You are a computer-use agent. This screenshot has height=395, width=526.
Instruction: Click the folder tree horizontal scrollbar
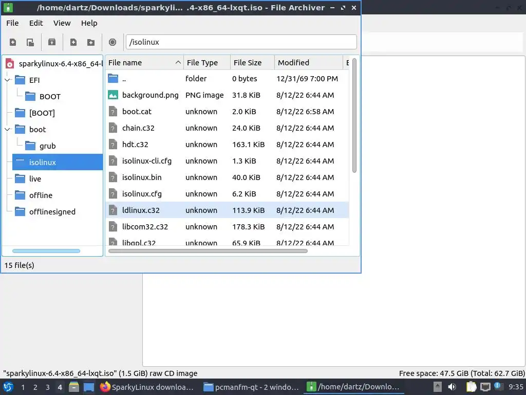click(x=46, y=251)
